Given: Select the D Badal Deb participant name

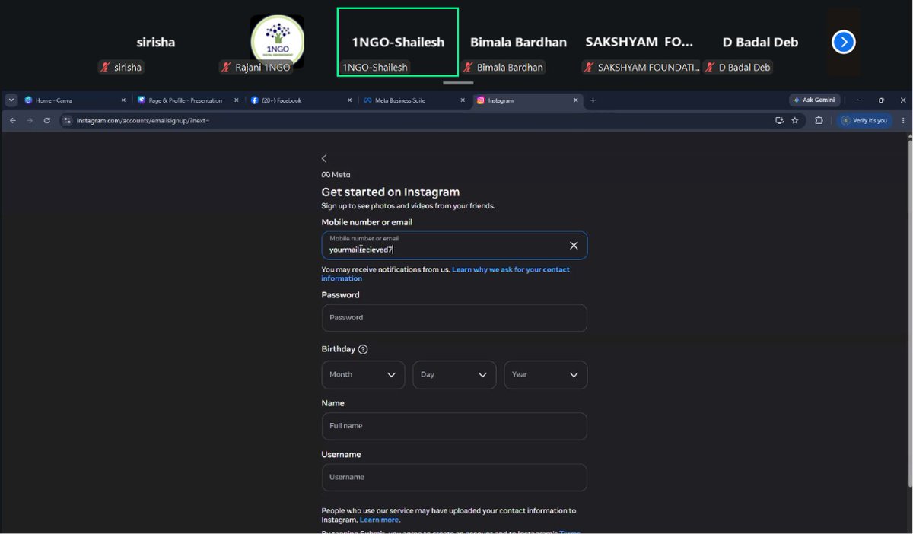Looking at the screenshot, I should click(760, 42).
